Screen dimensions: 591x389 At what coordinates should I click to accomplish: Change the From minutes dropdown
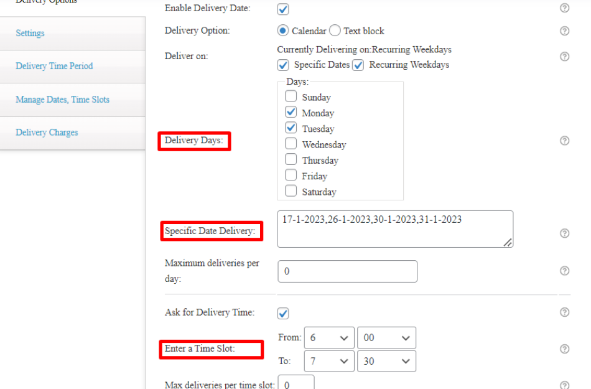(x=386, y=337)
